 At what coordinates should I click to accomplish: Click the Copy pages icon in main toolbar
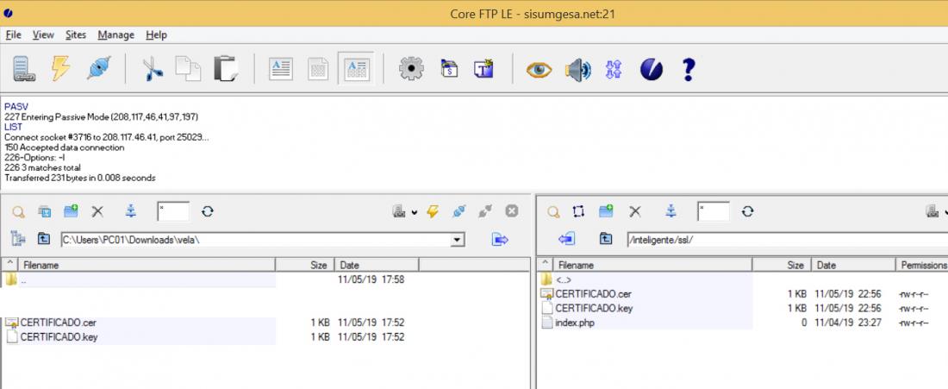click(x=188, y=69)
